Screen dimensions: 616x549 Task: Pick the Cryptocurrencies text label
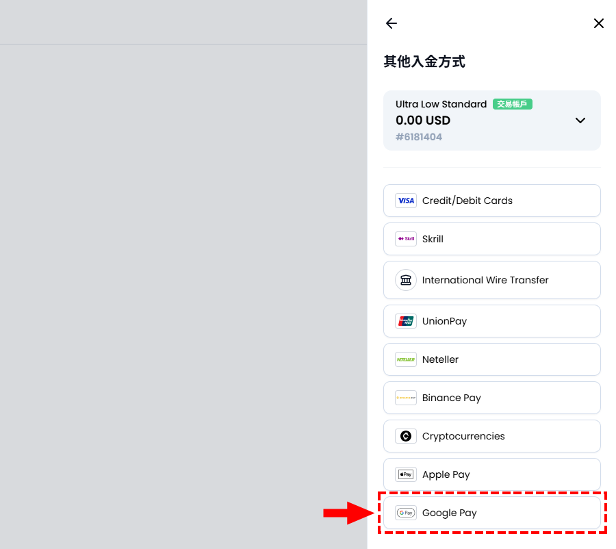463,436
